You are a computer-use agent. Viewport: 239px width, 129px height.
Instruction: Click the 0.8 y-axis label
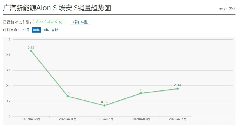(x=8, y=55)
